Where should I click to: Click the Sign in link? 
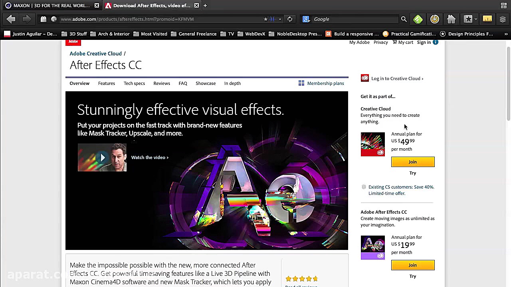(x=424, y=42)
